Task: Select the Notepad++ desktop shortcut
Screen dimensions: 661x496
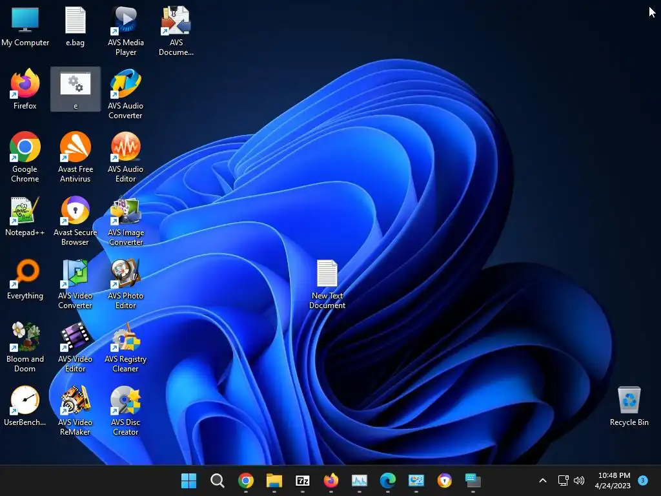Action: tap(25, 216)
